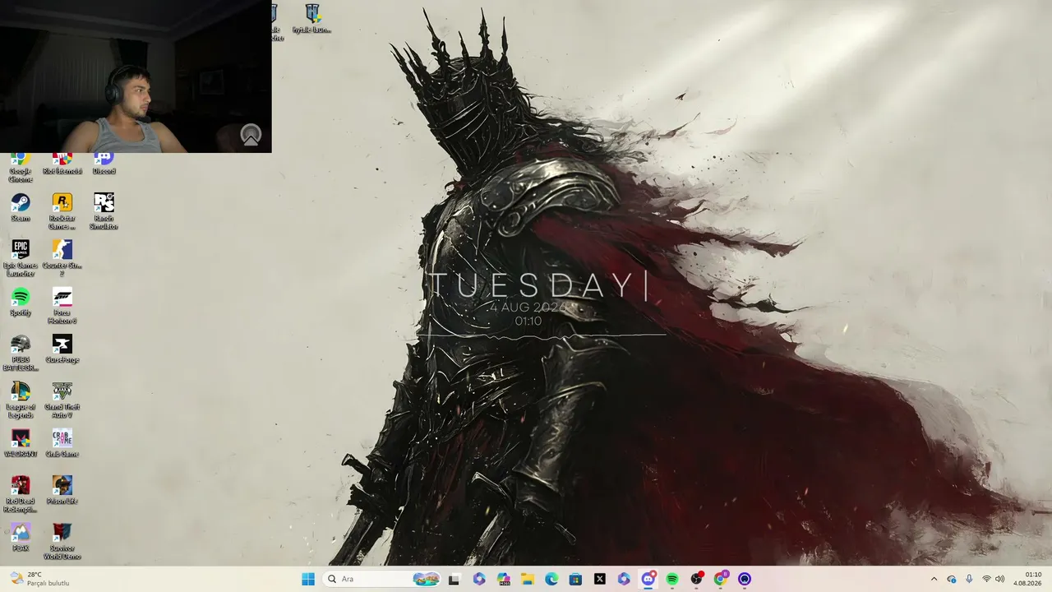The image size is (1052, 592).
Task: Open Task View from the taskbar
Action: (454, 579)
